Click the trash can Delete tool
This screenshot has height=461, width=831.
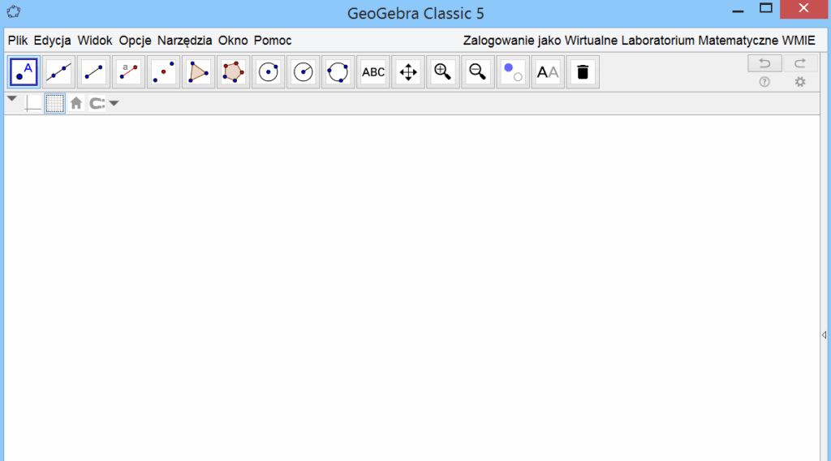583,72
